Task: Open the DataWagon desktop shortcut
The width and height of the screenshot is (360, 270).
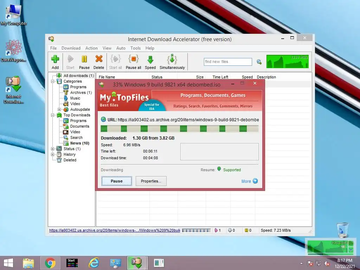Action: [14, 51]
